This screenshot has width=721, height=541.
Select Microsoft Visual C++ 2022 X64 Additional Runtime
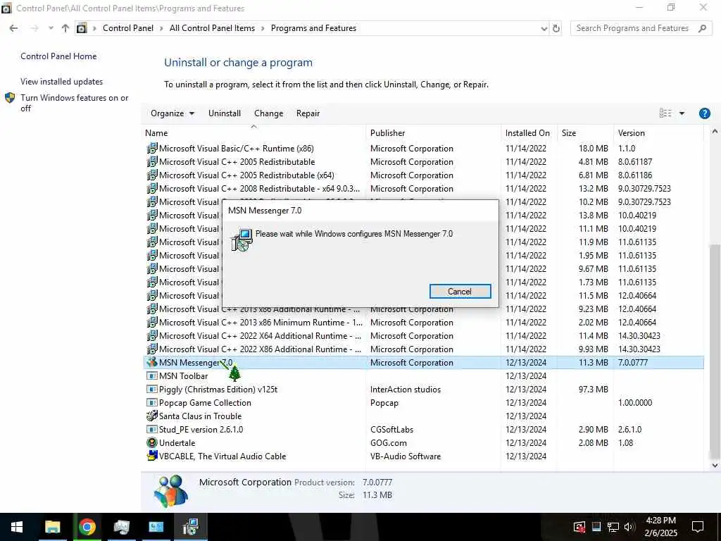point(423,336)
